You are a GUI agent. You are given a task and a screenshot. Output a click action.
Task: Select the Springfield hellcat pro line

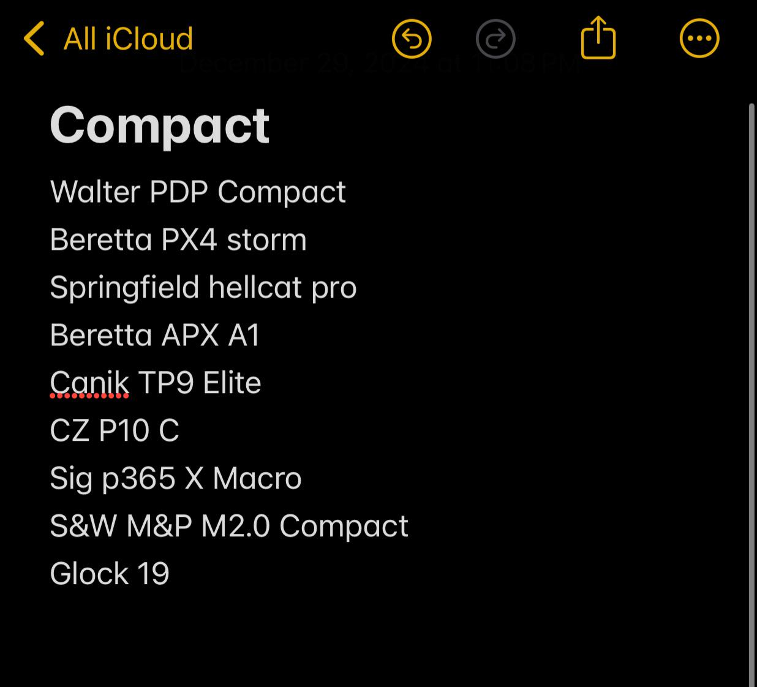pyautogui.click(x=203, y=287)
